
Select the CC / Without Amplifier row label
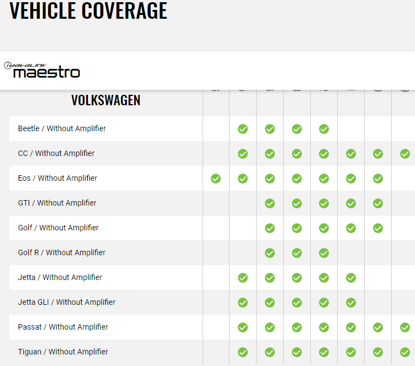56,153
